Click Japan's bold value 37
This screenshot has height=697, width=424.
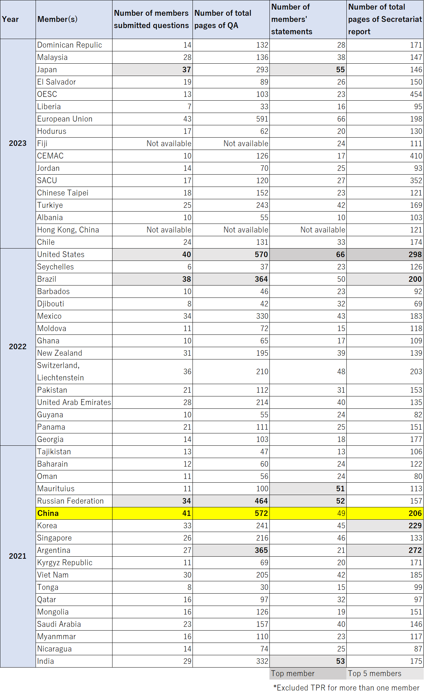[x=153, y=70]
